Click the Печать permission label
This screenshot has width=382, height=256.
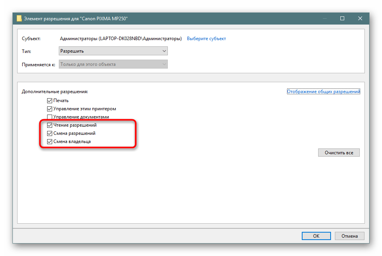coord(61,101)
